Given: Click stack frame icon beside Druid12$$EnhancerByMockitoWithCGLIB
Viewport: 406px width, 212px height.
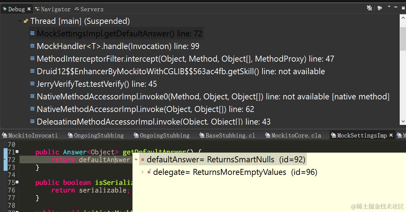Looking at the screenshot, I should pos(32,72).
